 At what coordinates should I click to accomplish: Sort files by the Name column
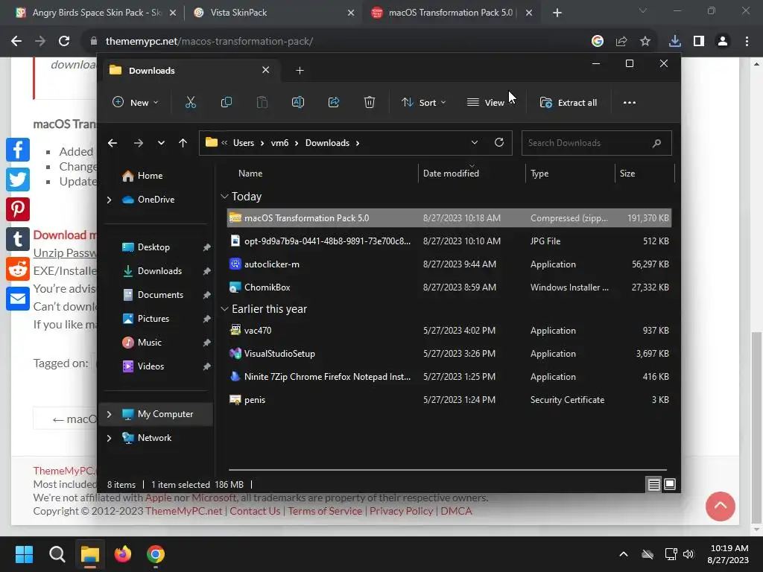pyautogui.click(x=250, y=174)
